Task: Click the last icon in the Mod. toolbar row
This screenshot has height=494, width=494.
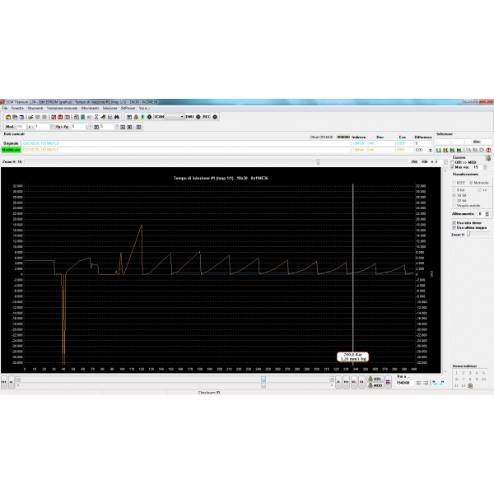Action: [x=138, y=127]
